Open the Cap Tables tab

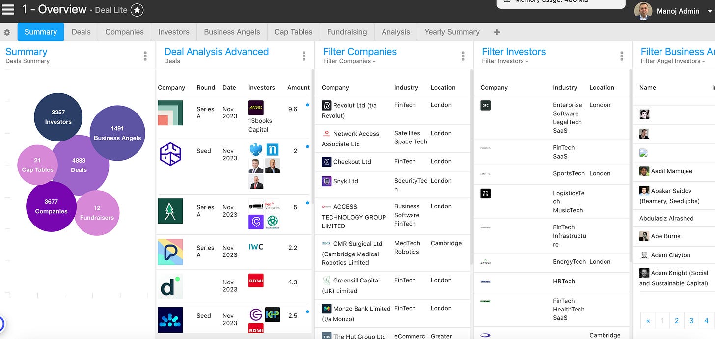coord(294,32)
